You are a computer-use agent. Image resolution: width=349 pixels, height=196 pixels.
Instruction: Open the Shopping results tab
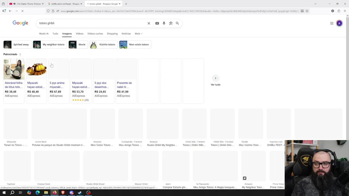112,33
